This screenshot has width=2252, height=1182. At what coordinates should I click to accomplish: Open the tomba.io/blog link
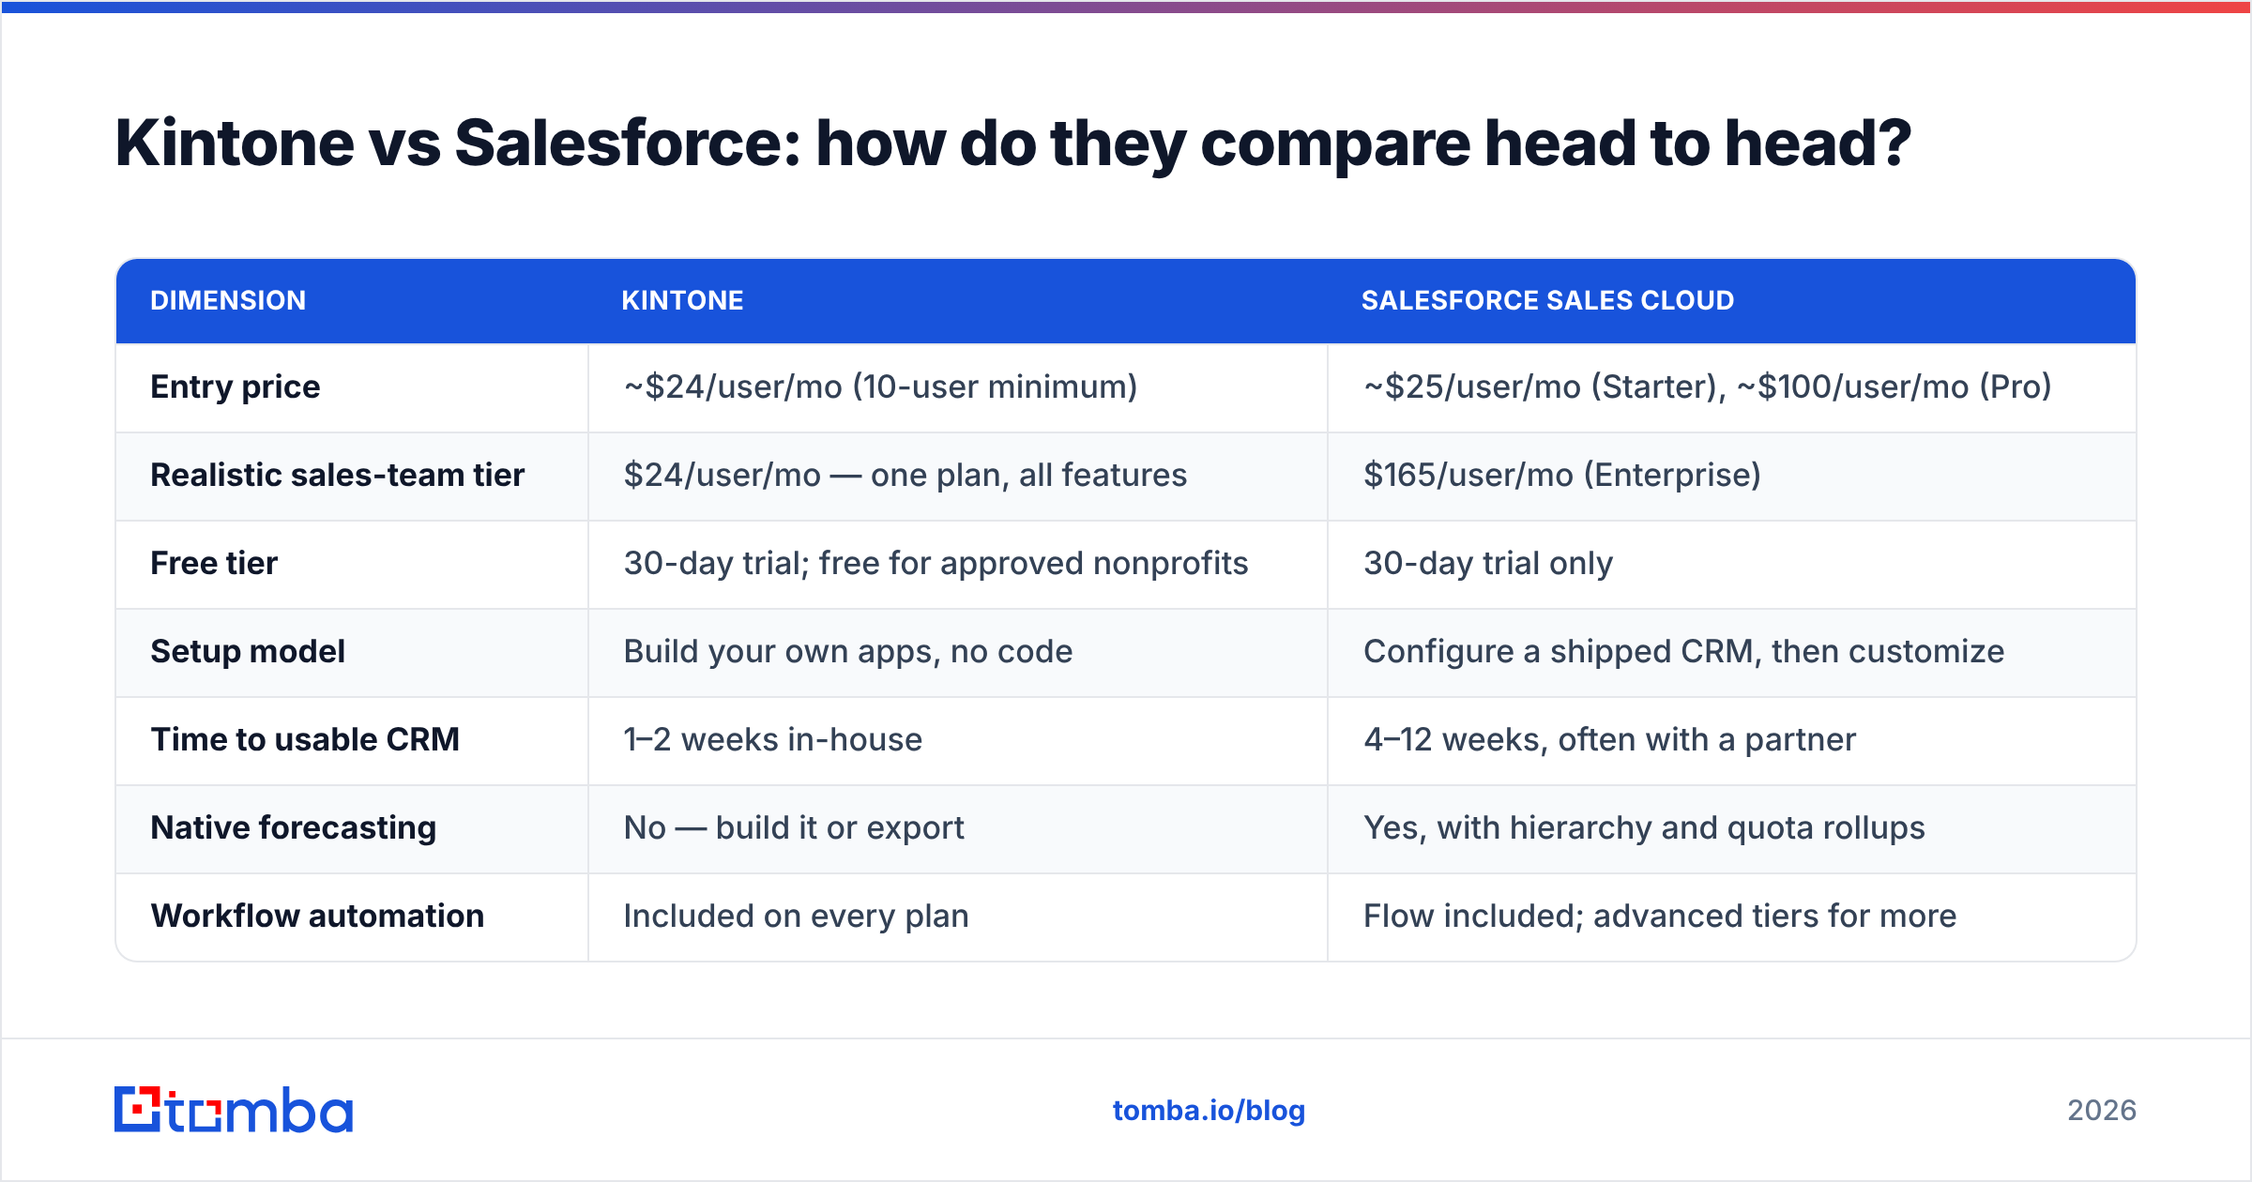pyautogui.click(x=1209, y=1111)
